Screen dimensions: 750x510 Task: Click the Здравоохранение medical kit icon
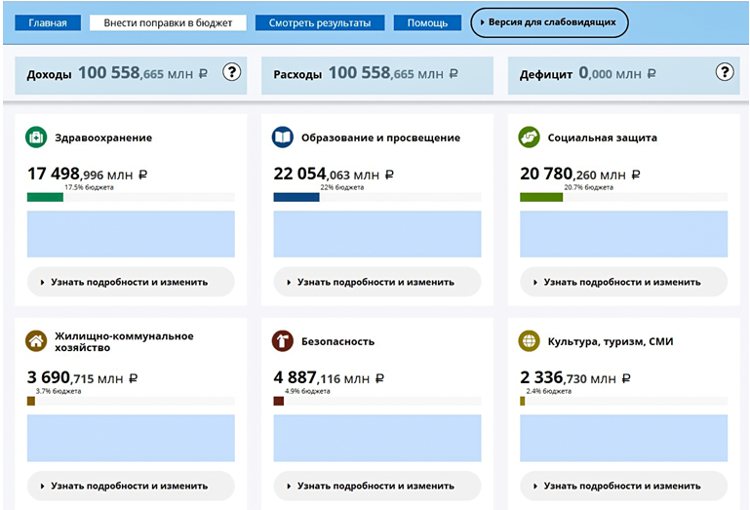(36, 138)
